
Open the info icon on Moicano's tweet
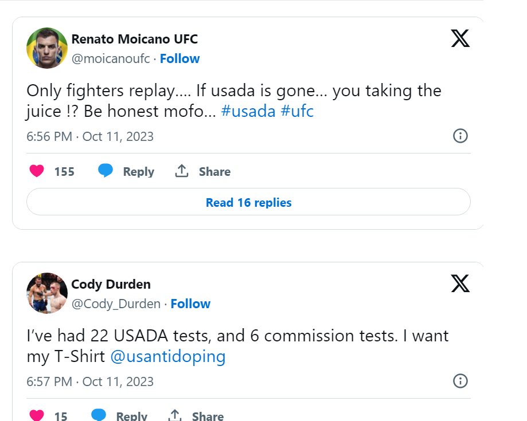click(x=460, y=136)
